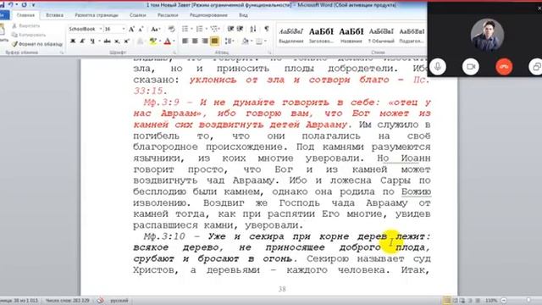Open the Главная ribbon tab
Screen dimensions: 542x305
coord(25,15)
